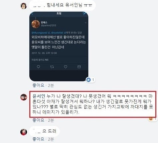The height and width of the screenshot is (143, 158).
Task: Open the monkey avatar of 윤서인
Action: (24, 97)
